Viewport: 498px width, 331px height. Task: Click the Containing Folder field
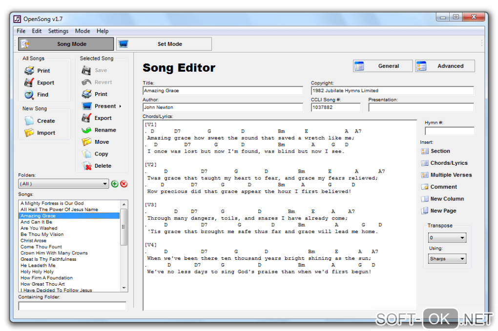pos(72,306)
